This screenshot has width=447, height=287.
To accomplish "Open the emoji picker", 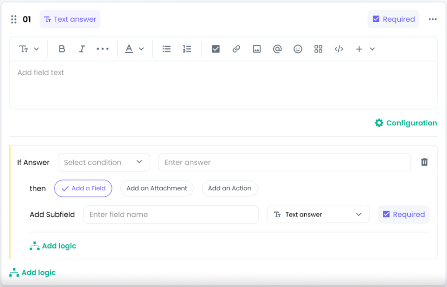I will (298, 49).
